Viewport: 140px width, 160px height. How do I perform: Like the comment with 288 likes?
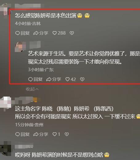click(x=59, y=33)
